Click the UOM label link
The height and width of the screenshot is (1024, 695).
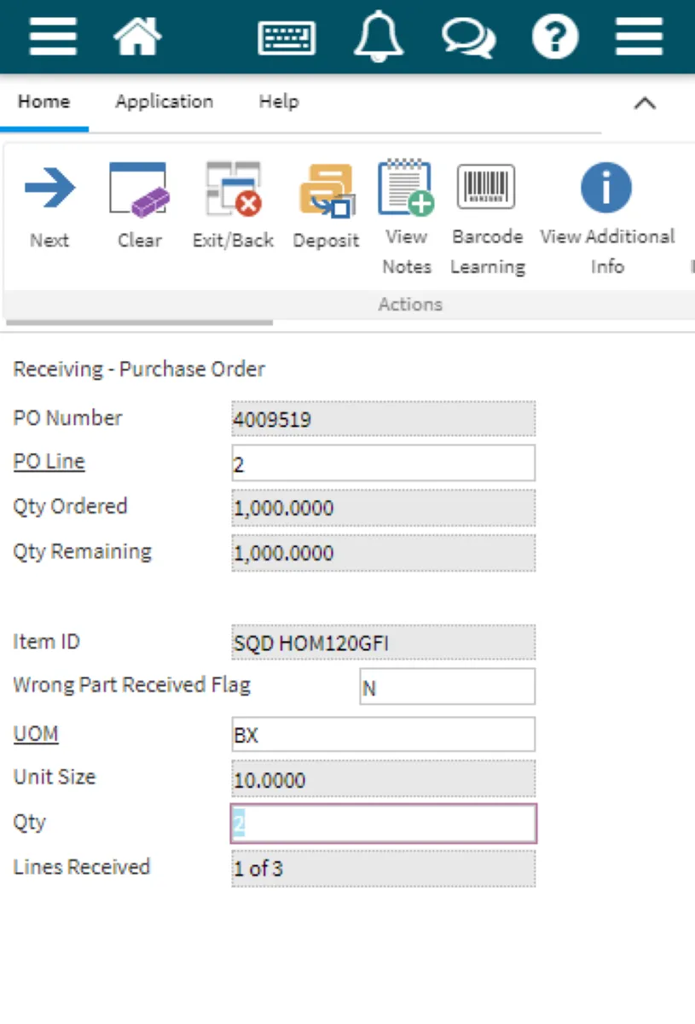(x=36, y=733)
